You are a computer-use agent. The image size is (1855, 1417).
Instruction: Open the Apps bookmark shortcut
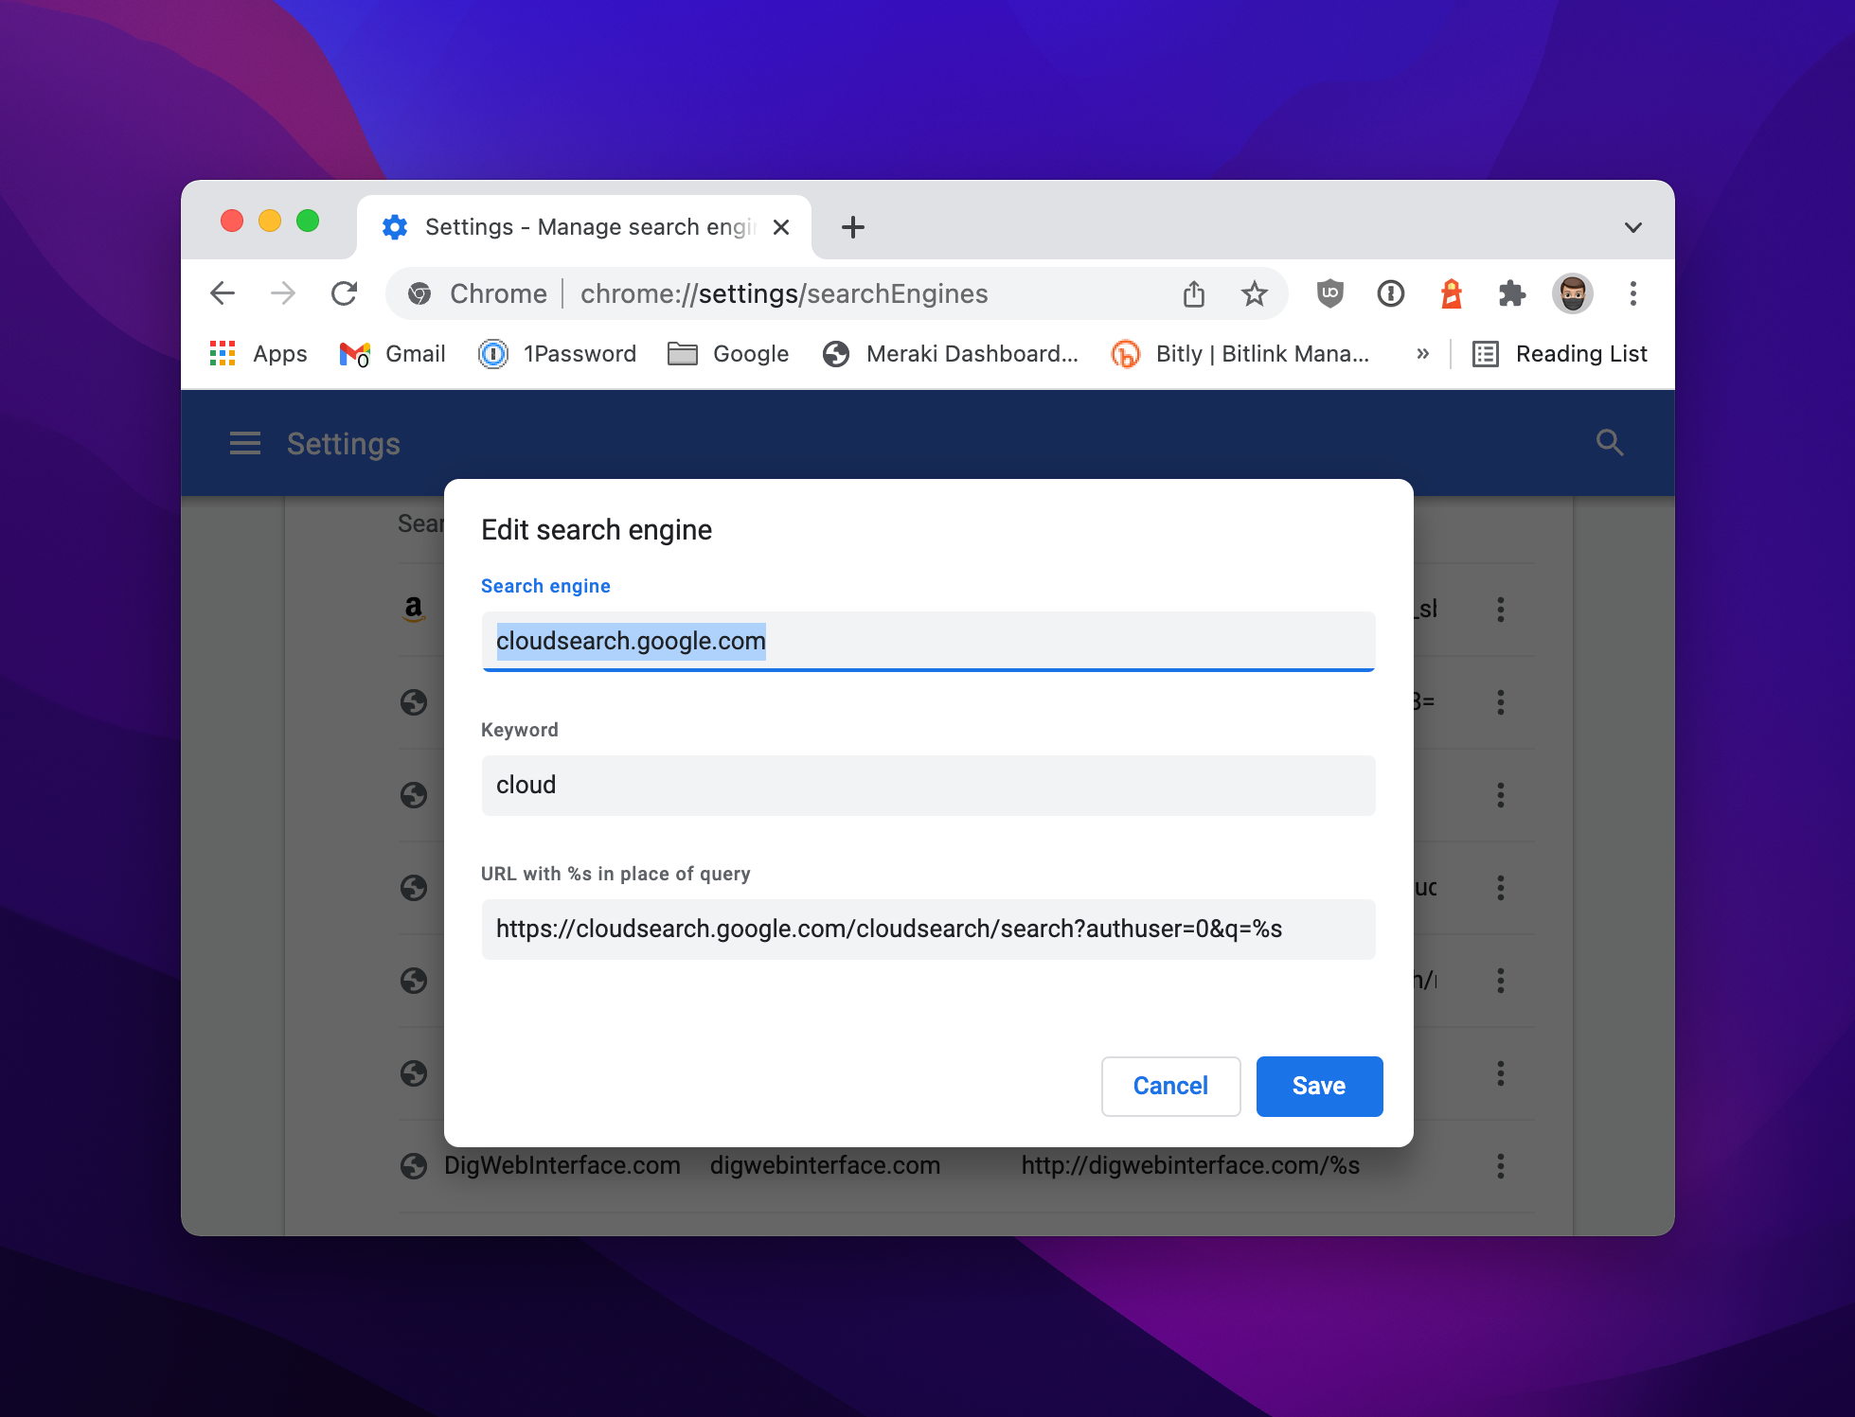(x=259, y=354)
